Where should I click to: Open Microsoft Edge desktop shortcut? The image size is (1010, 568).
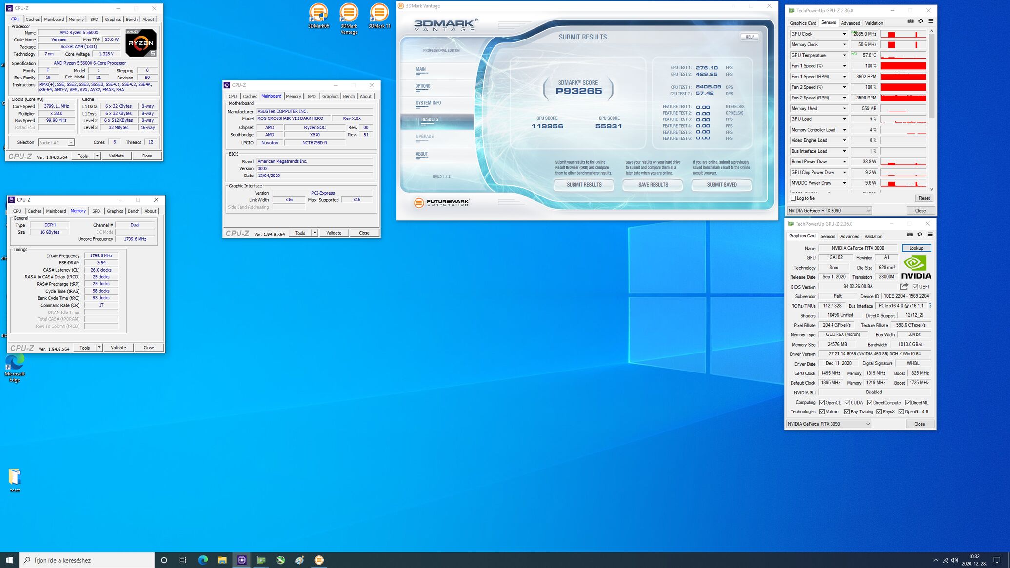tap(15, 368)
